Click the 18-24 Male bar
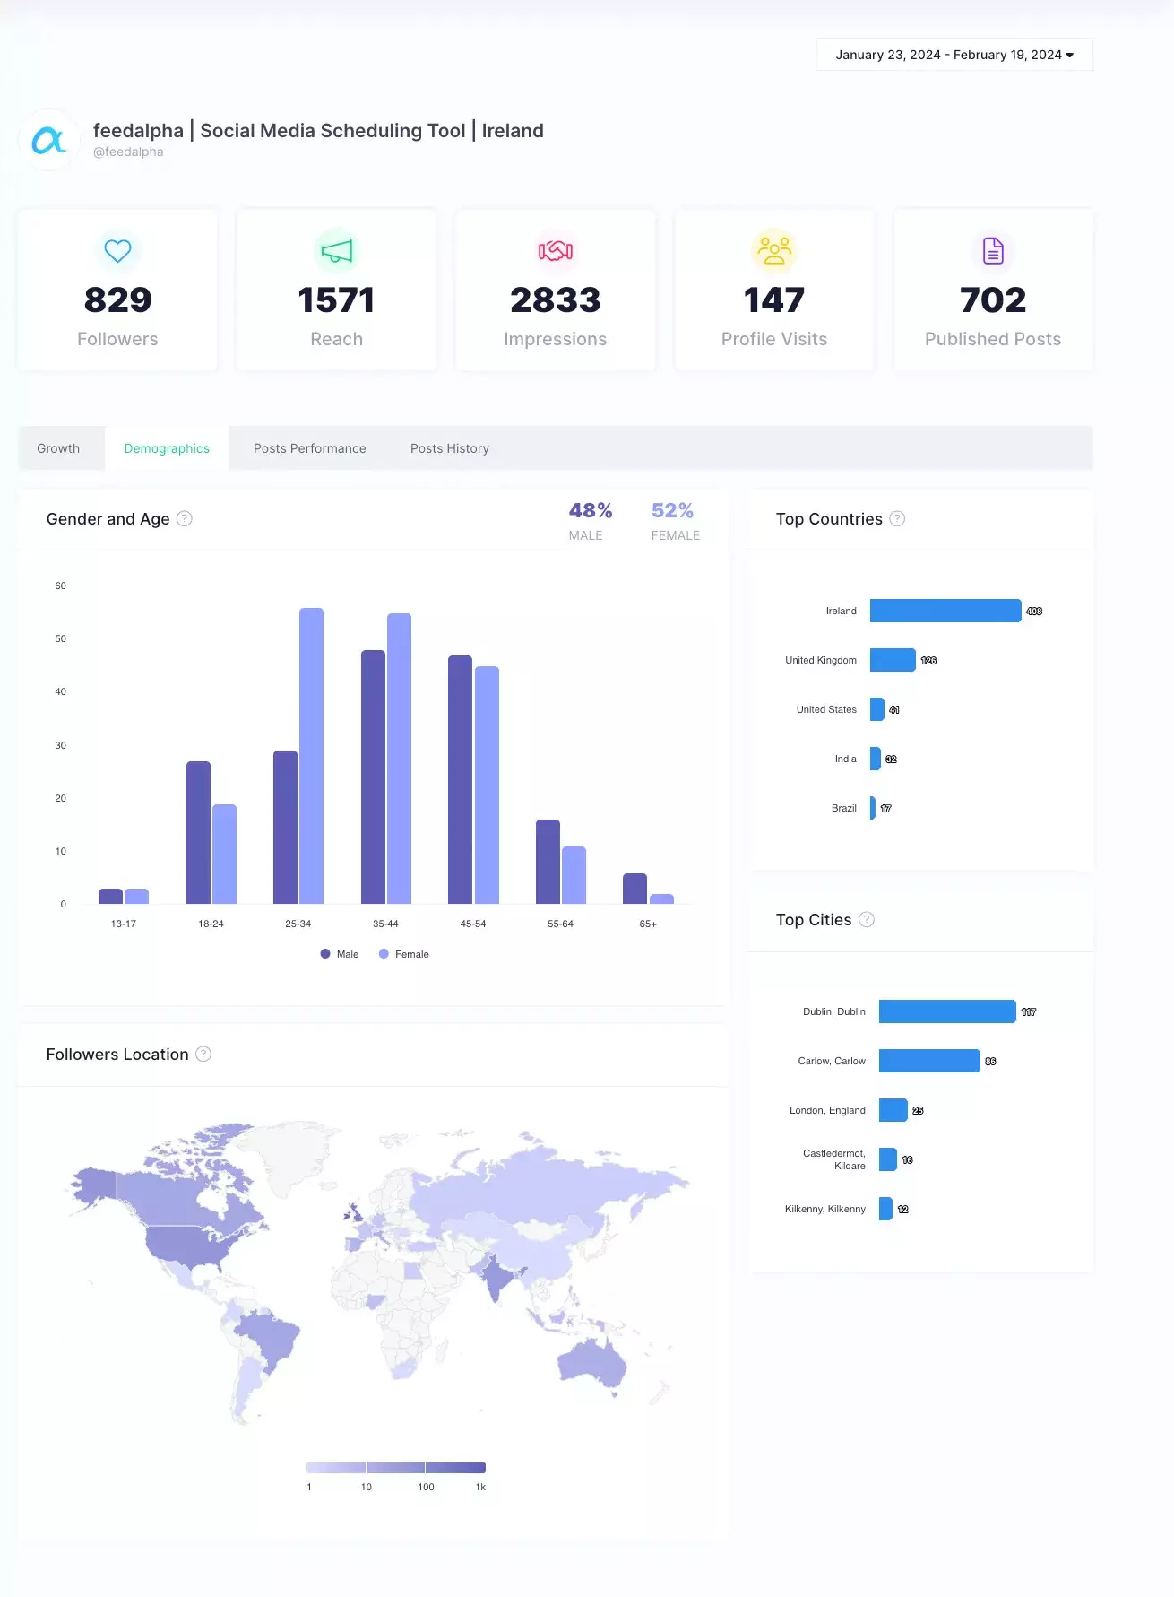 198,832
